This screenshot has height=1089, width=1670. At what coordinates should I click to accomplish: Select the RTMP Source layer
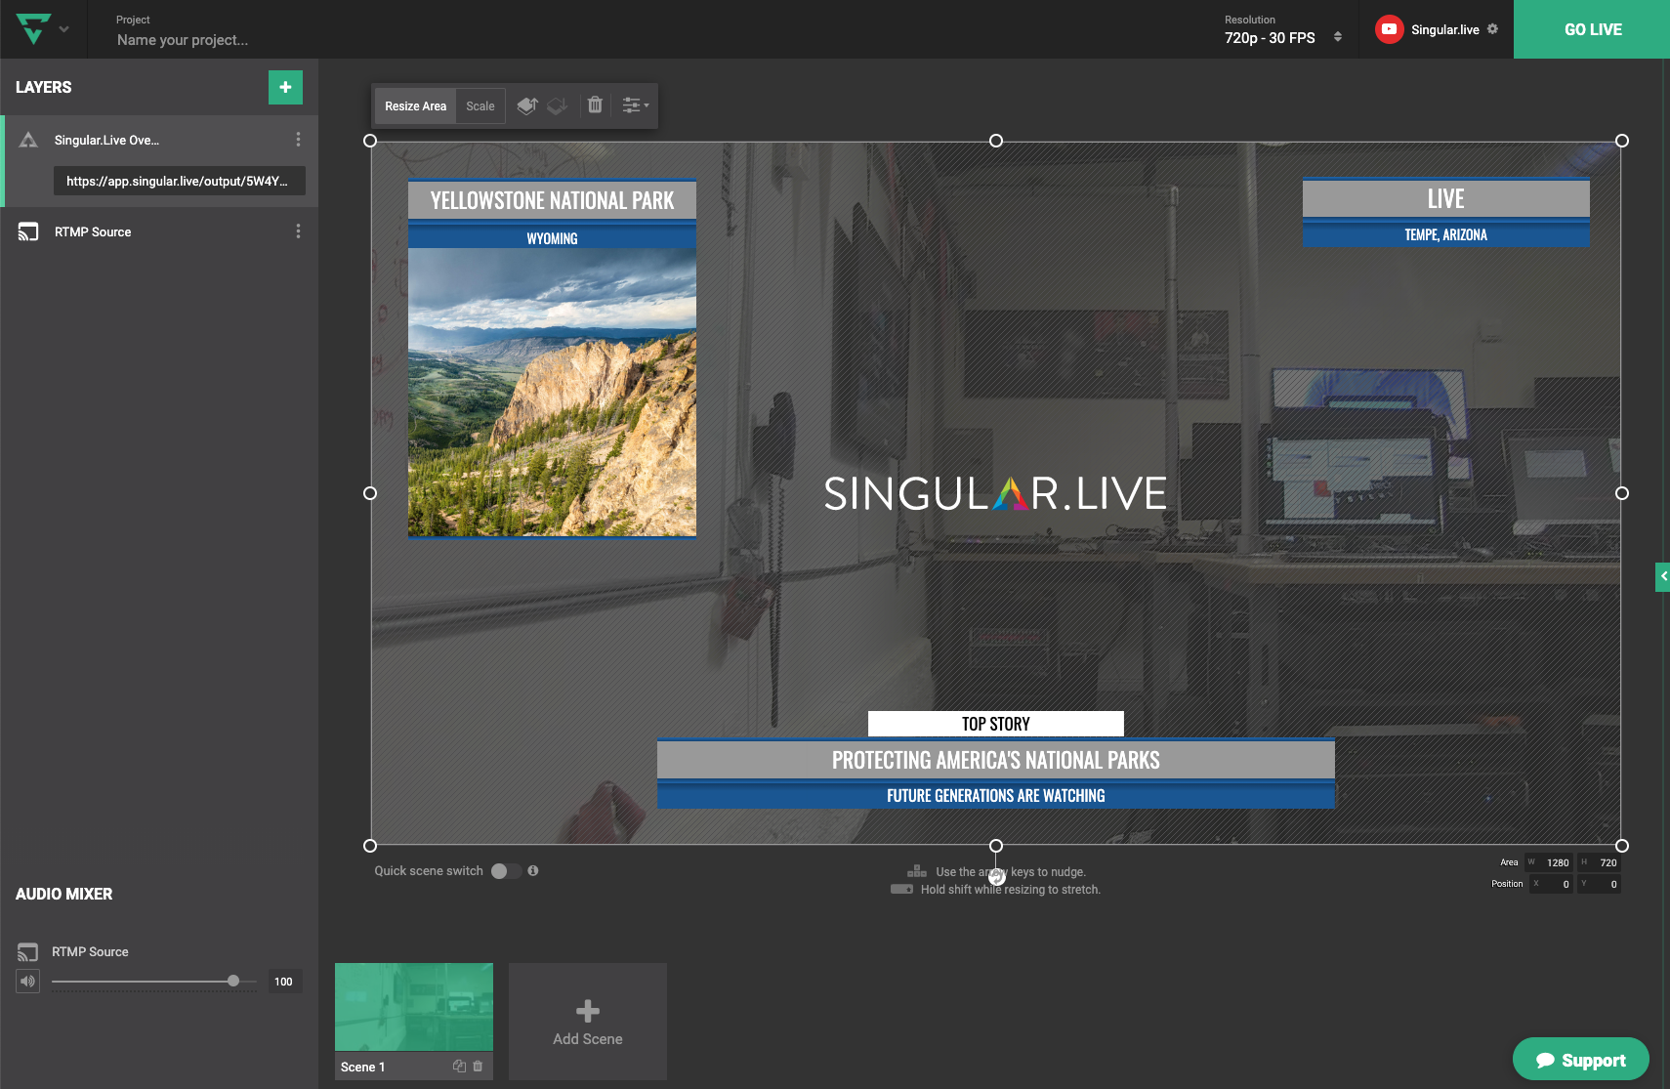pos(159,231)
